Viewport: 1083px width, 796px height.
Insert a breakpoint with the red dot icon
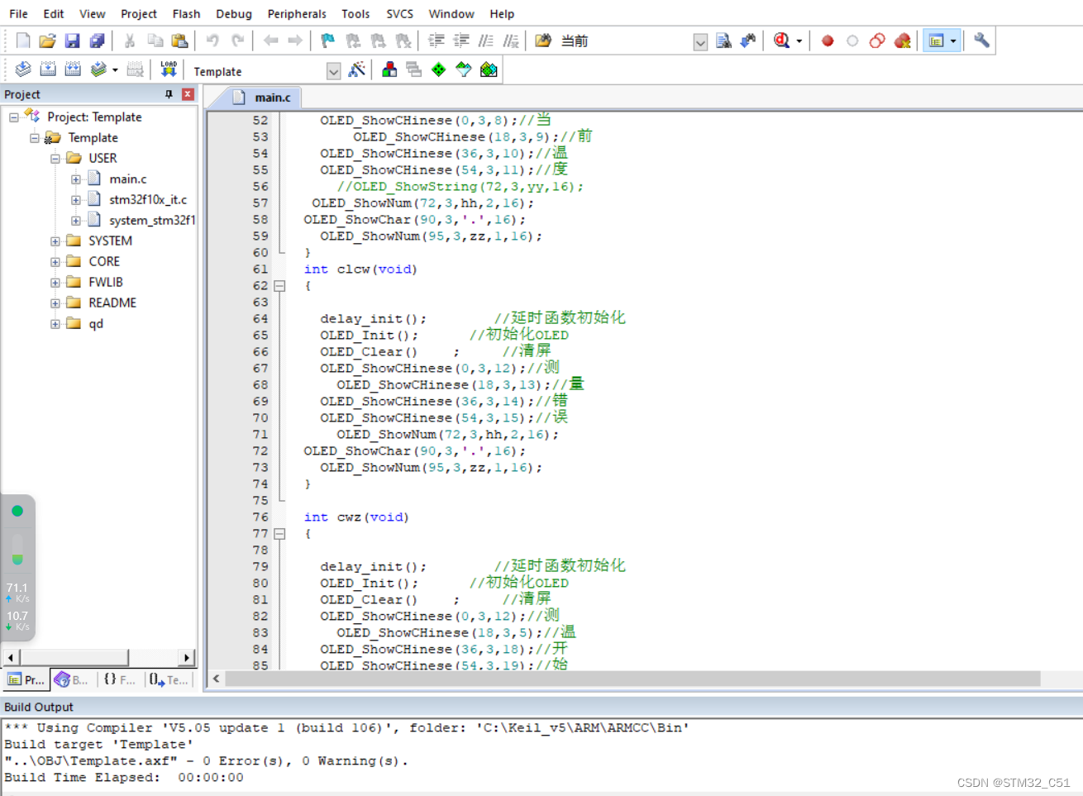[828, 41]
